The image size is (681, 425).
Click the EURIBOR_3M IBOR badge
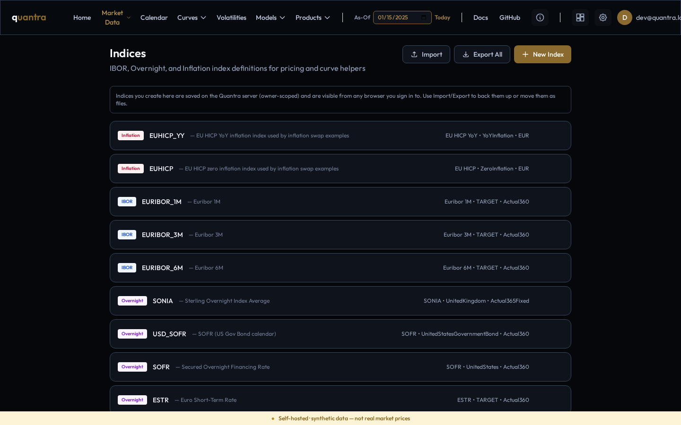coord(127,235)
